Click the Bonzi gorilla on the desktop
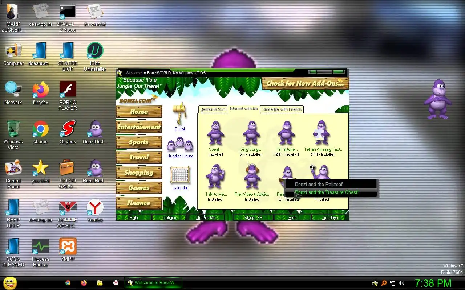This screenshot has height=290, width=465. coord(438,99)
